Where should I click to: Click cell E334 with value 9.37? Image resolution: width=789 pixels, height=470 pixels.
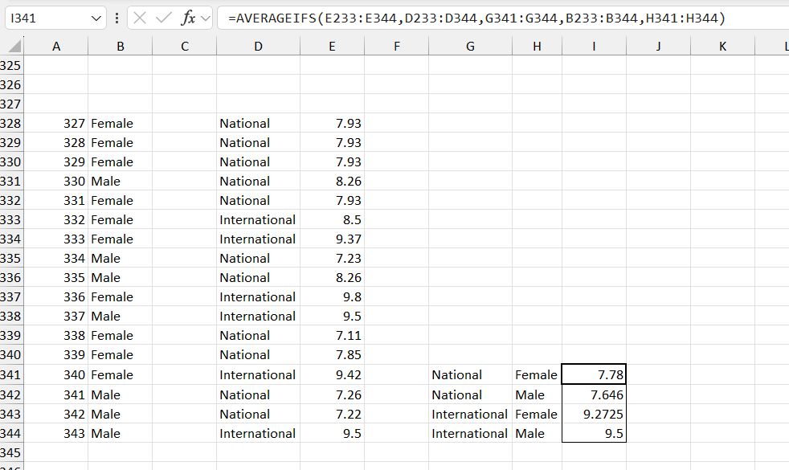pos(332,239)
